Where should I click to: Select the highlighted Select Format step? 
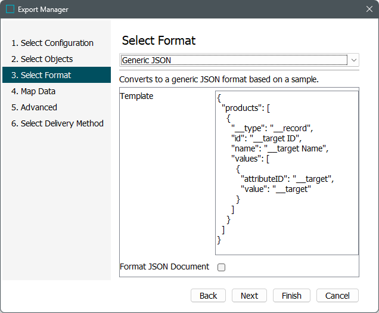click(x=46, y=75)
